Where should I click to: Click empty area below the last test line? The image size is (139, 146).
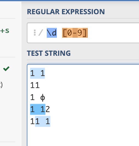83,136
